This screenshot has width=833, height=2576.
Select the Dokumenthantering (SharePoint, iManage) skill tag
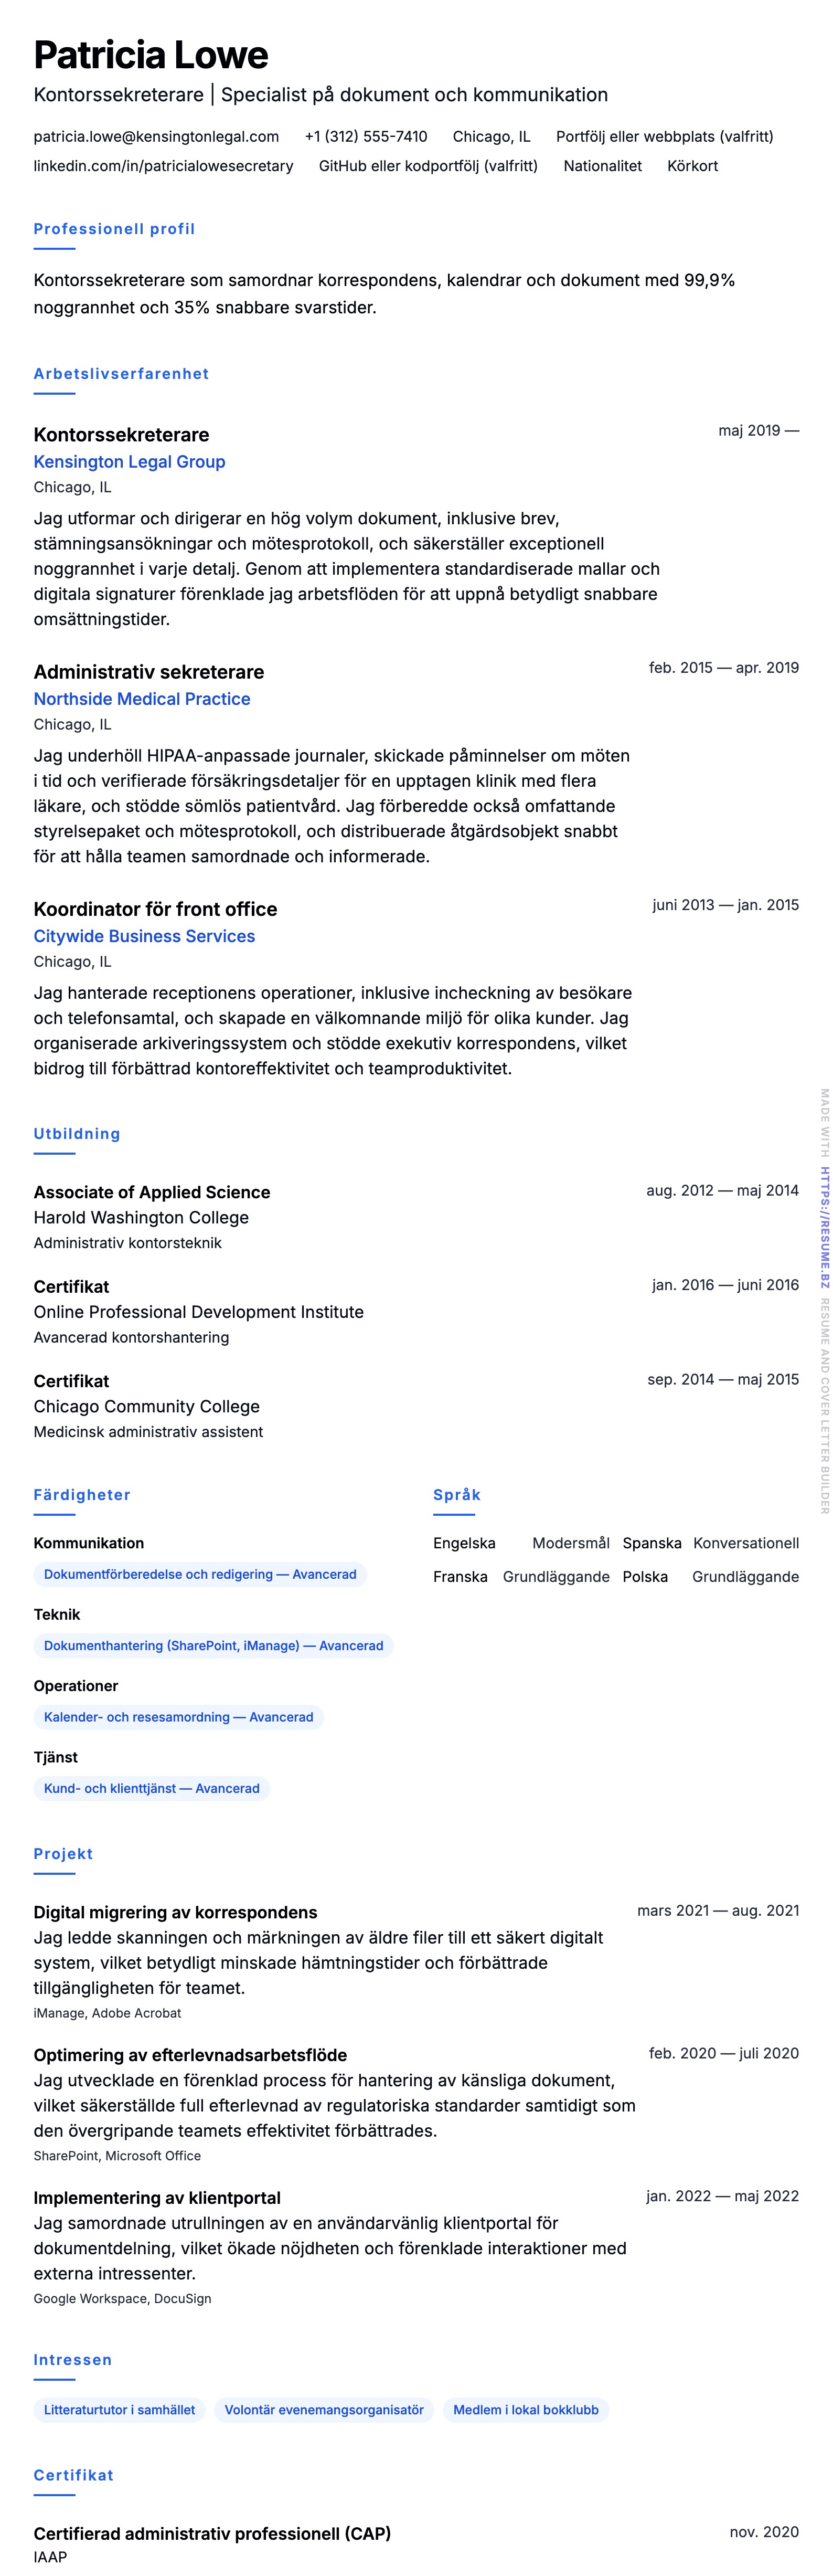[213, 1645]
